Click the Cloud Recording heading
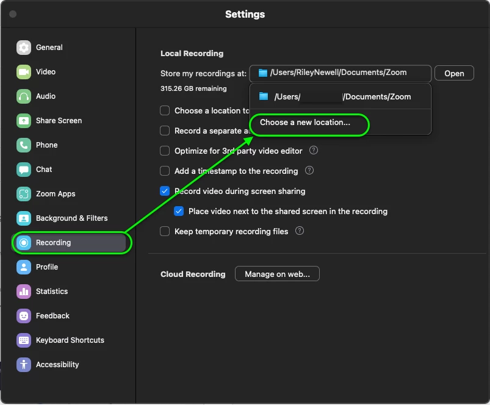 click(193, 274)
